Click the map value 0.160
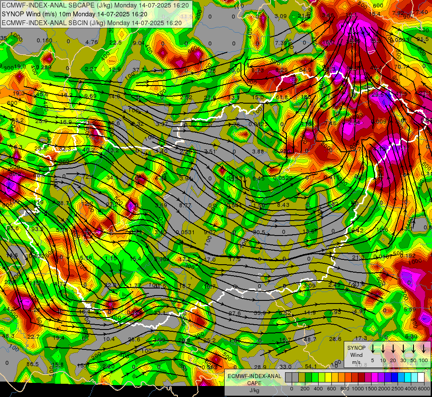The image size is (432, 397). [x=45, y=41]
